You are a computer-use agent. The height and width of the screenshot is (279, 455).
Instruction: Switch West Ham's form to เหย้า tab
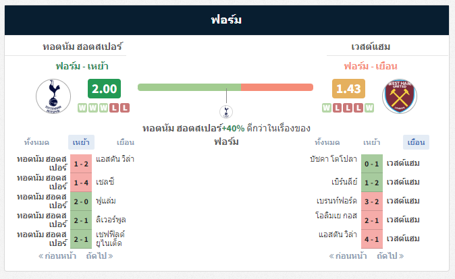372,142
